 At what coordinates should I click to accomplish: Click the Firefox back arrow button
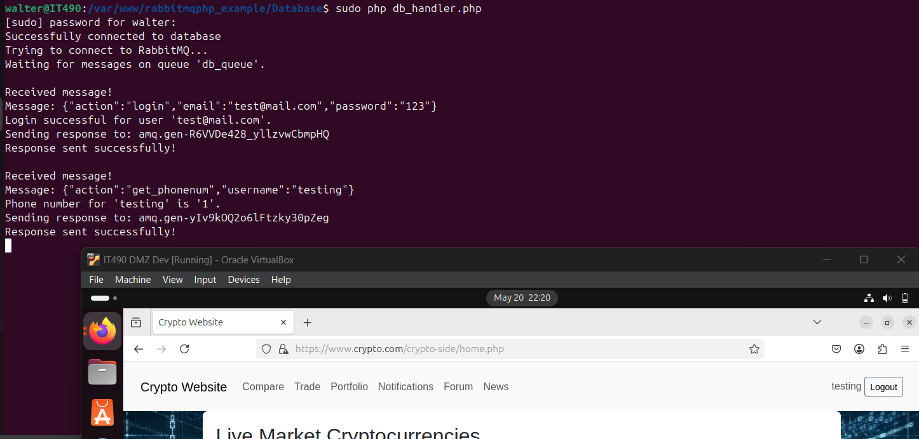pos(139,349)
